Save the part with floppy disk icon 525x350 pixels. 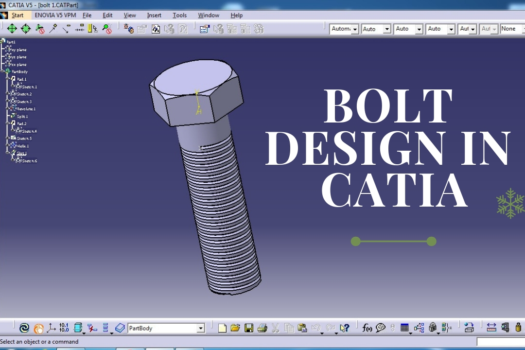pos(249,328)
